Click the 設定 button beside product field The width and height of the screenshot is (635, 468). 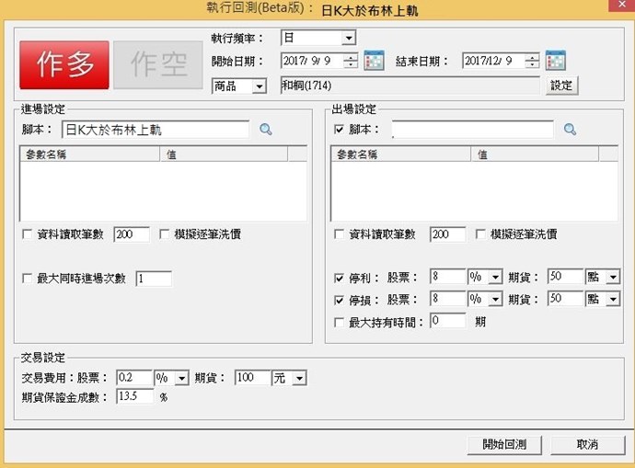560,86
